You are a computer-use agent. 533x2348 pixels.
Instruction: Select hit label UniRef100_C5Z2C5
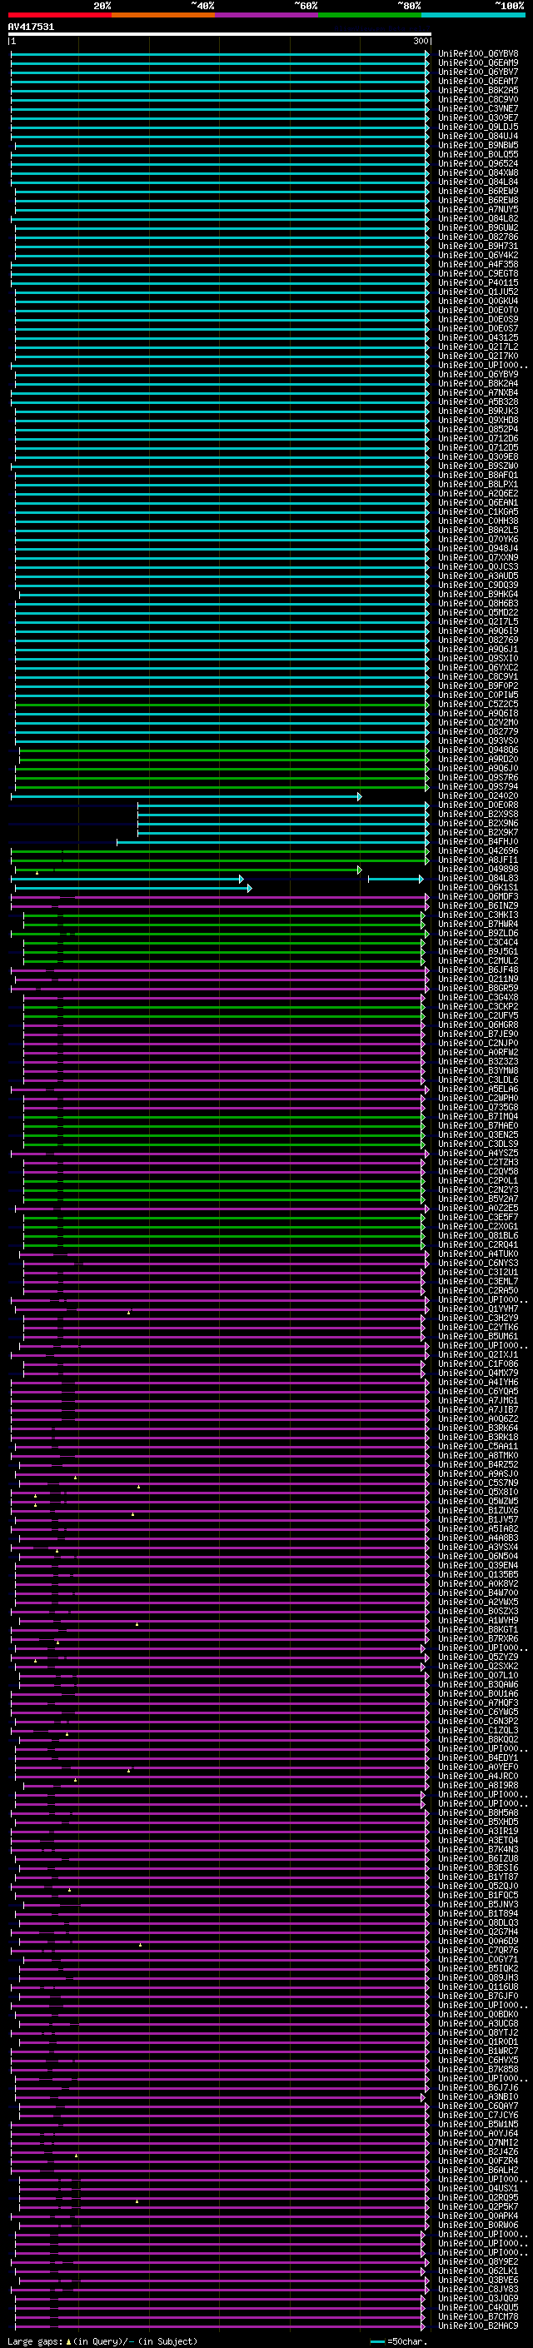point(478,705)
